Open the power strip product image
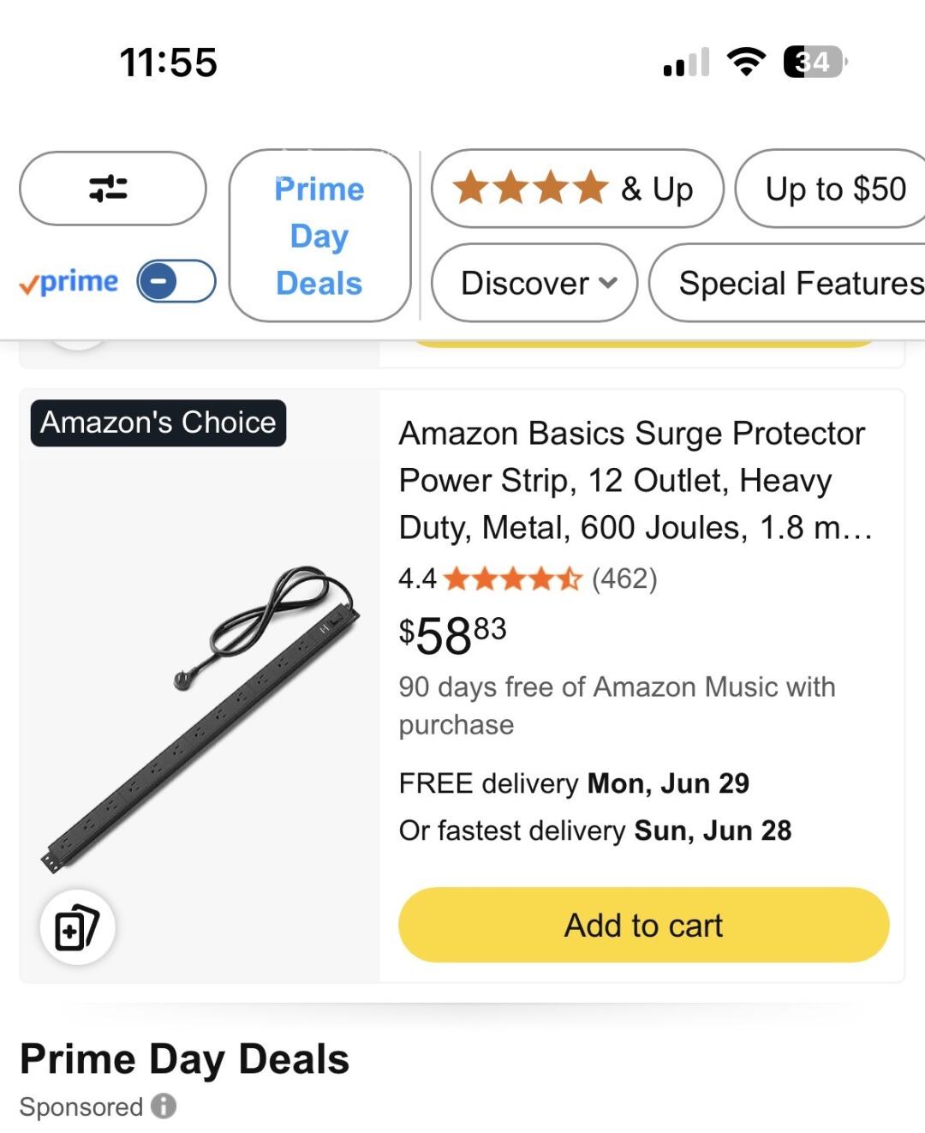The height and width of the screenshot is (1133, 925). pyautogui.click(x=200, y=718)
